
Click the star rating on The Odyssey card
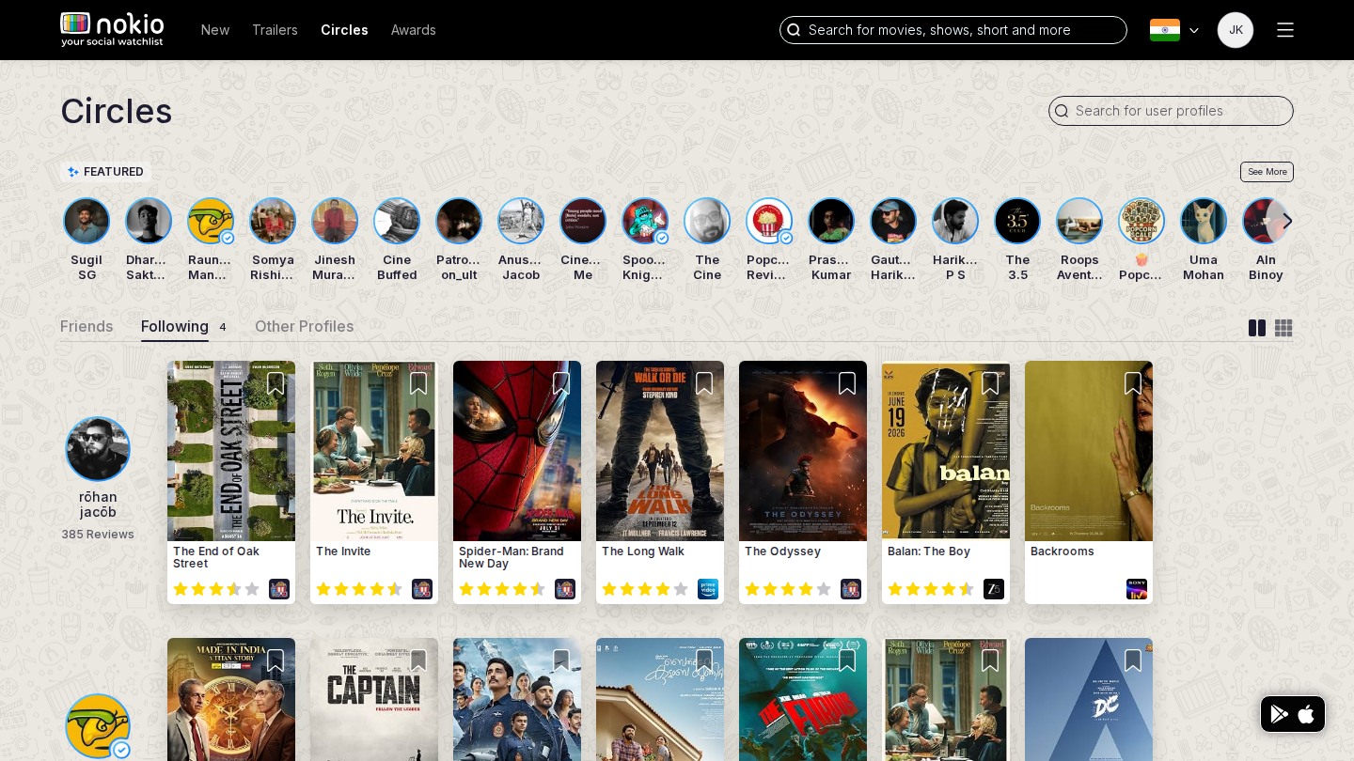pyautogui.click(x=788, y=589)
